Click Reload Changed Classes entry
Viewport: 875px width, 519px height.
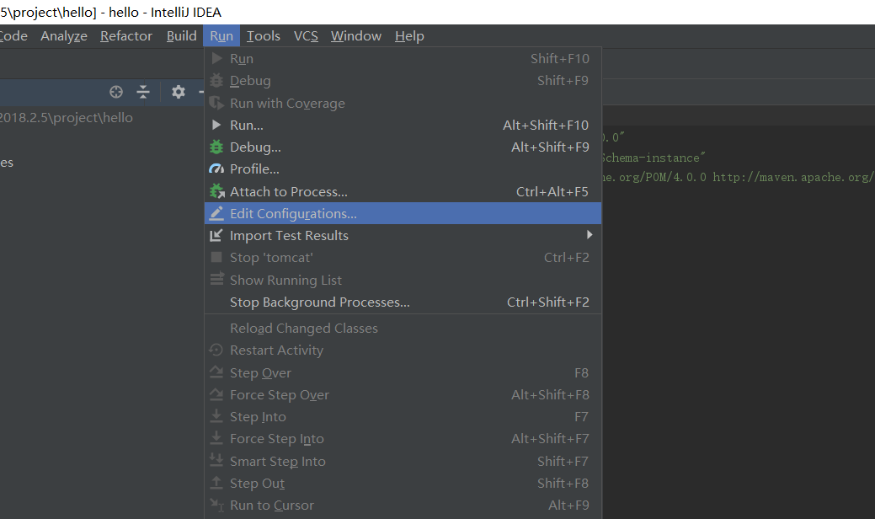(x=403, y=328)
